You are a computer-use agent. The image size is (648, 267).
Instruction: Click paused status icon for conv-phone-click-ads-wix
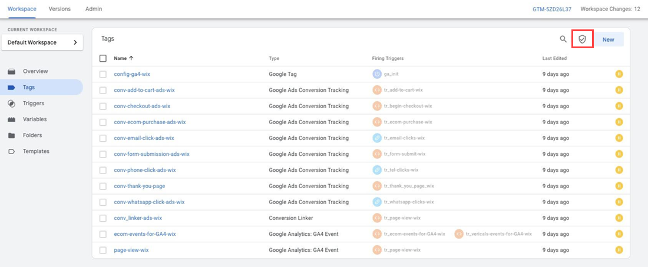619,170
